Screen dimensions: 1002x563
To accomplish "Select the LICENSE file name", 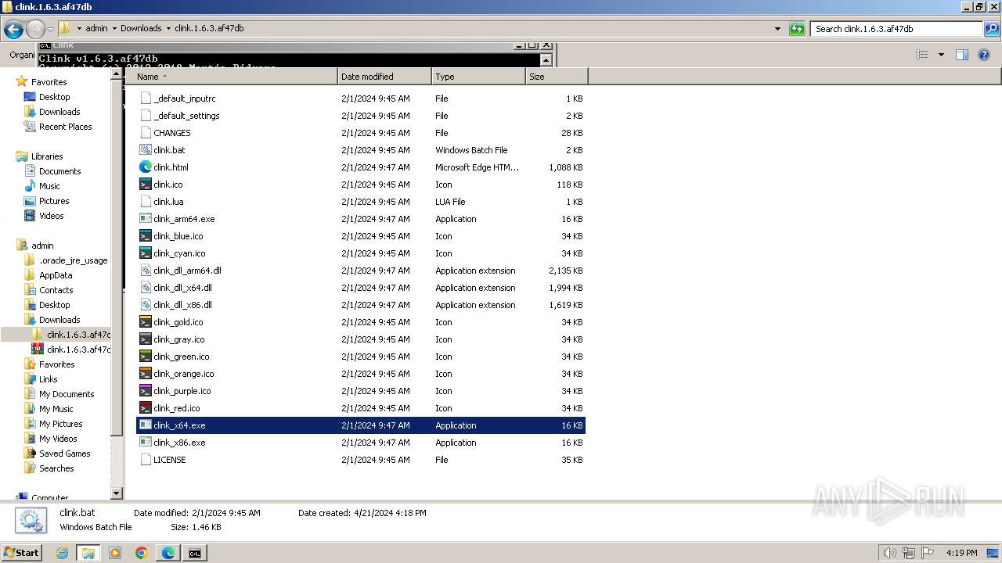I will [170, 460].
